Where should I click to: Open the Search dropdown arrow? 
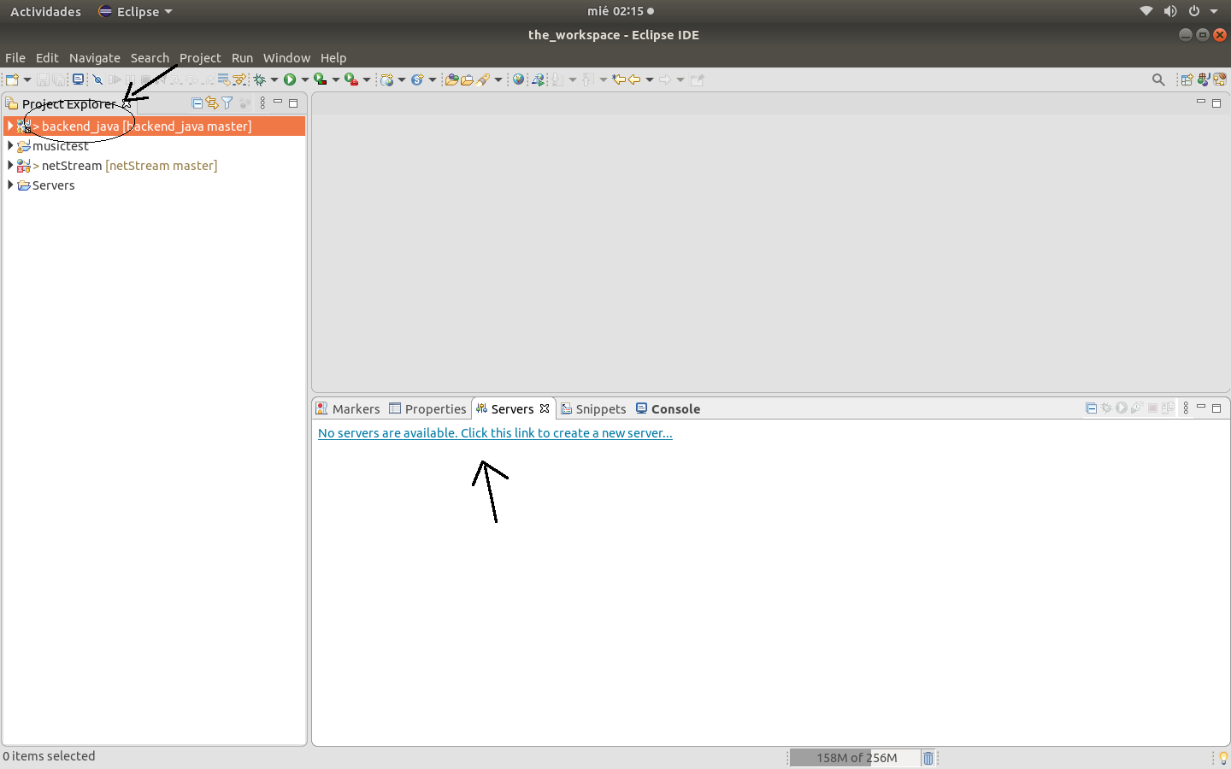pyautogui.click(x=498, y=79)
